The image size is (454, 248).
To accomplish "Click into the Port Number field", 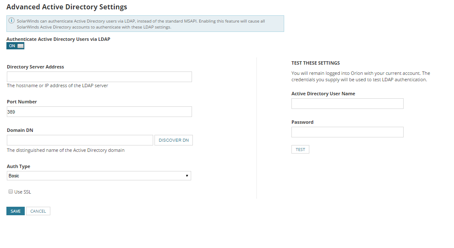I will tap(99, 111).
